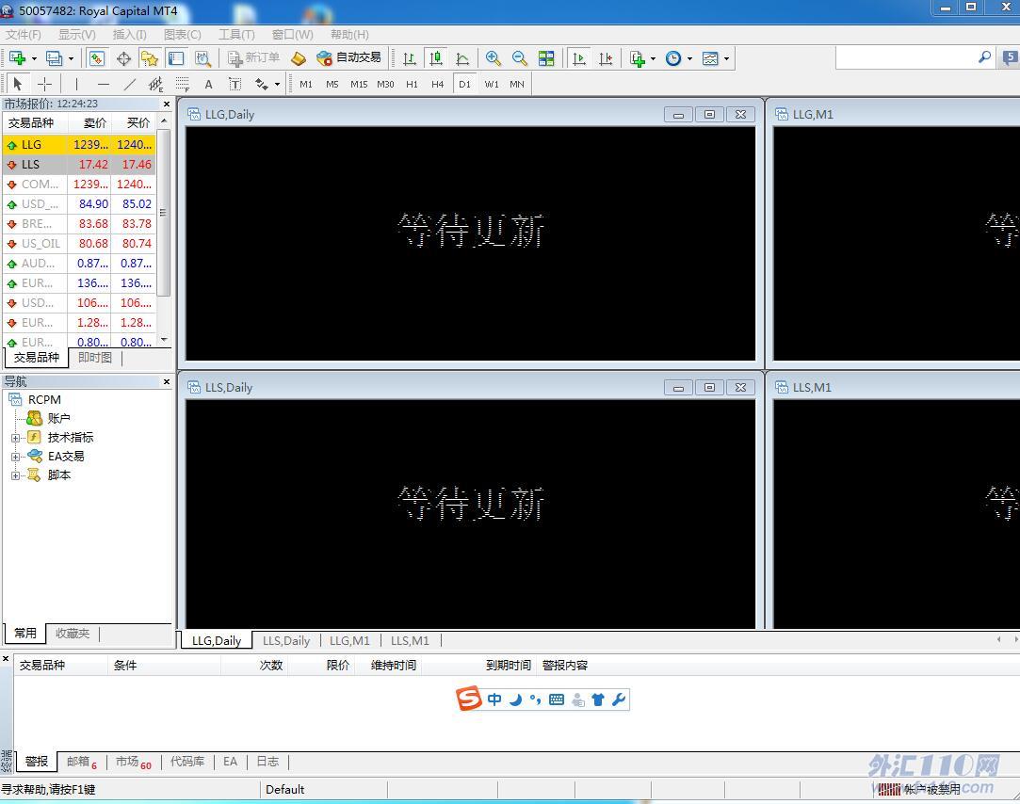Open the periods clock icon
This screenshot has height=804, width=1020.
[673, 58]
